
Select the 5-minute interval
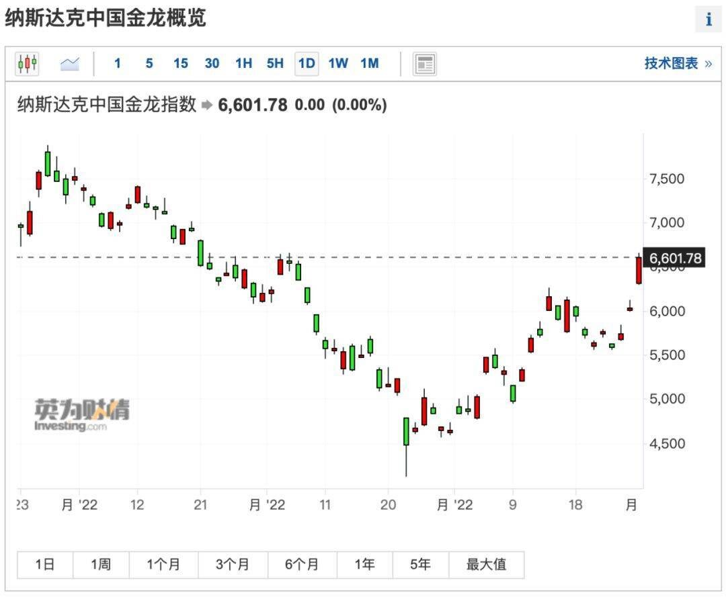pos(149,63)
